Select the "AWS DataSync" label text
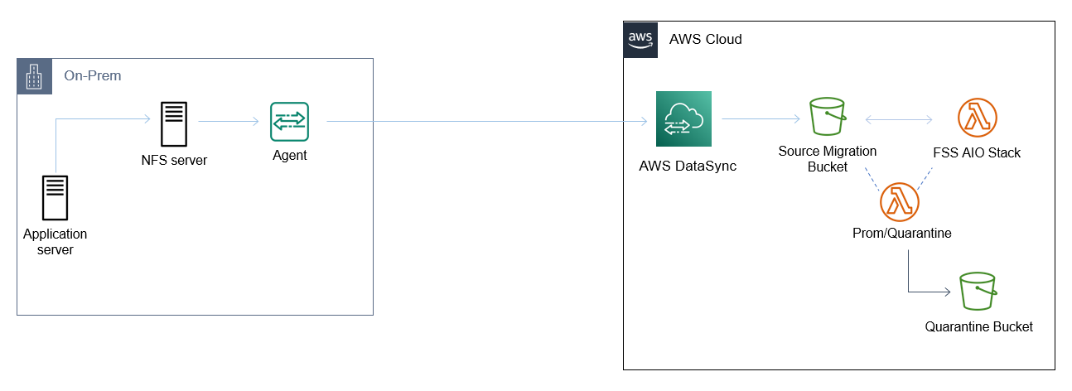Viewport: 1072px width, 391px height. (688, 166)
